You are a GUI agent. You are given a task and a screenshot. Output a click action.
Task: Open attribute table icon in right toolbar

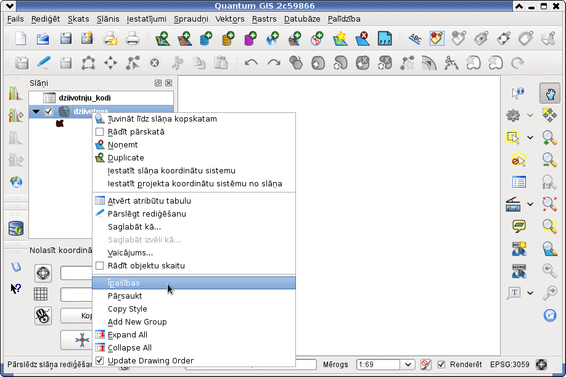(x=519, y=181)
